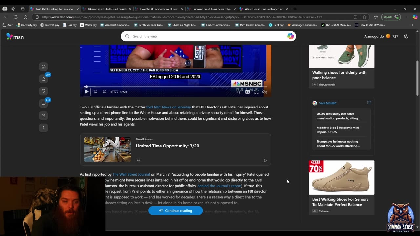The image size is (420, 236).
Task: Open Gas pay bookmark
Action: point(70,25)
